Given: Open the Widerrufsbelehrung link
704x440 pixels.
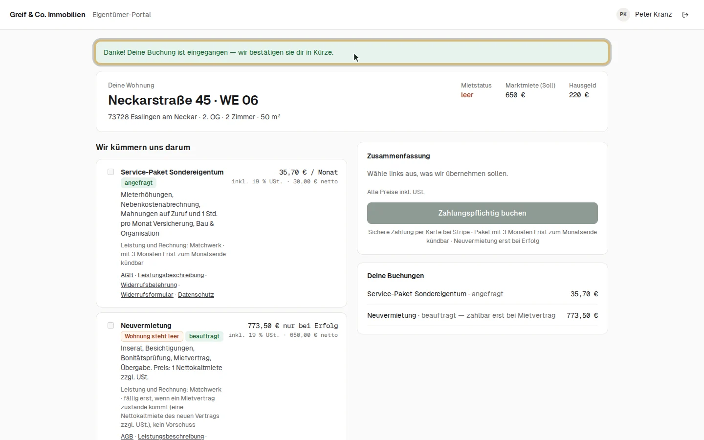Looking at the screenshot, I should pyautogui.click(x=149, y=285).
